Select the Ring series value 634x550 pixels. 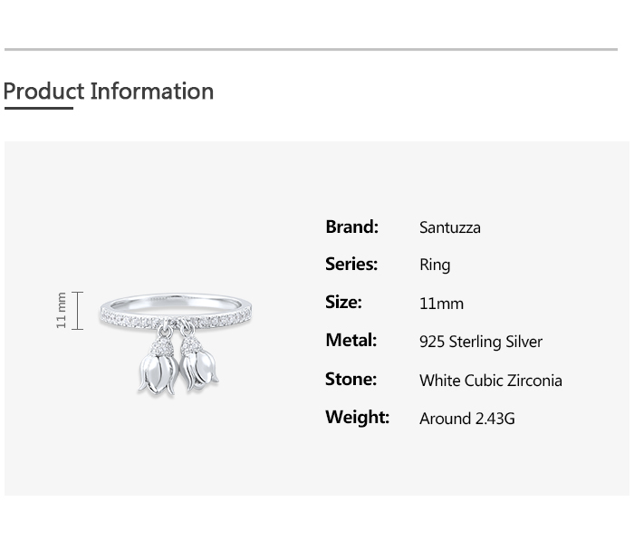tap(435, 265)
